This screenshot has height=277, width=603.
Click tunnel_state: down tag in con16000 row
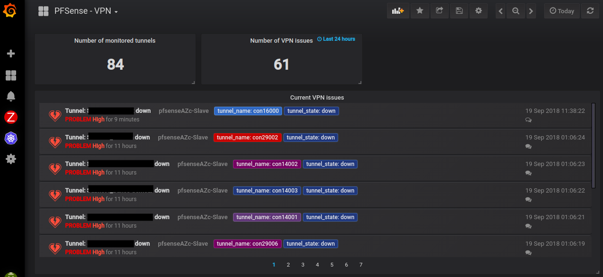tap(311, 111)
